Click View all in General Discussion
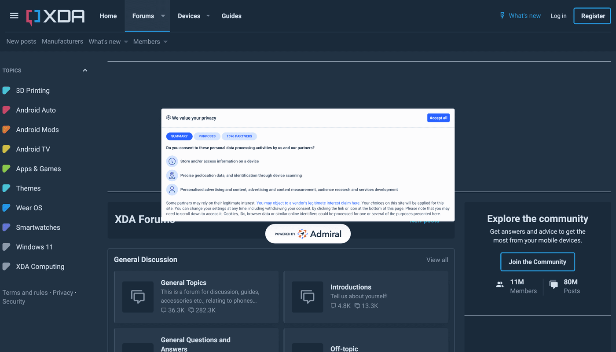The image size is (616, 352). (437, 260)
